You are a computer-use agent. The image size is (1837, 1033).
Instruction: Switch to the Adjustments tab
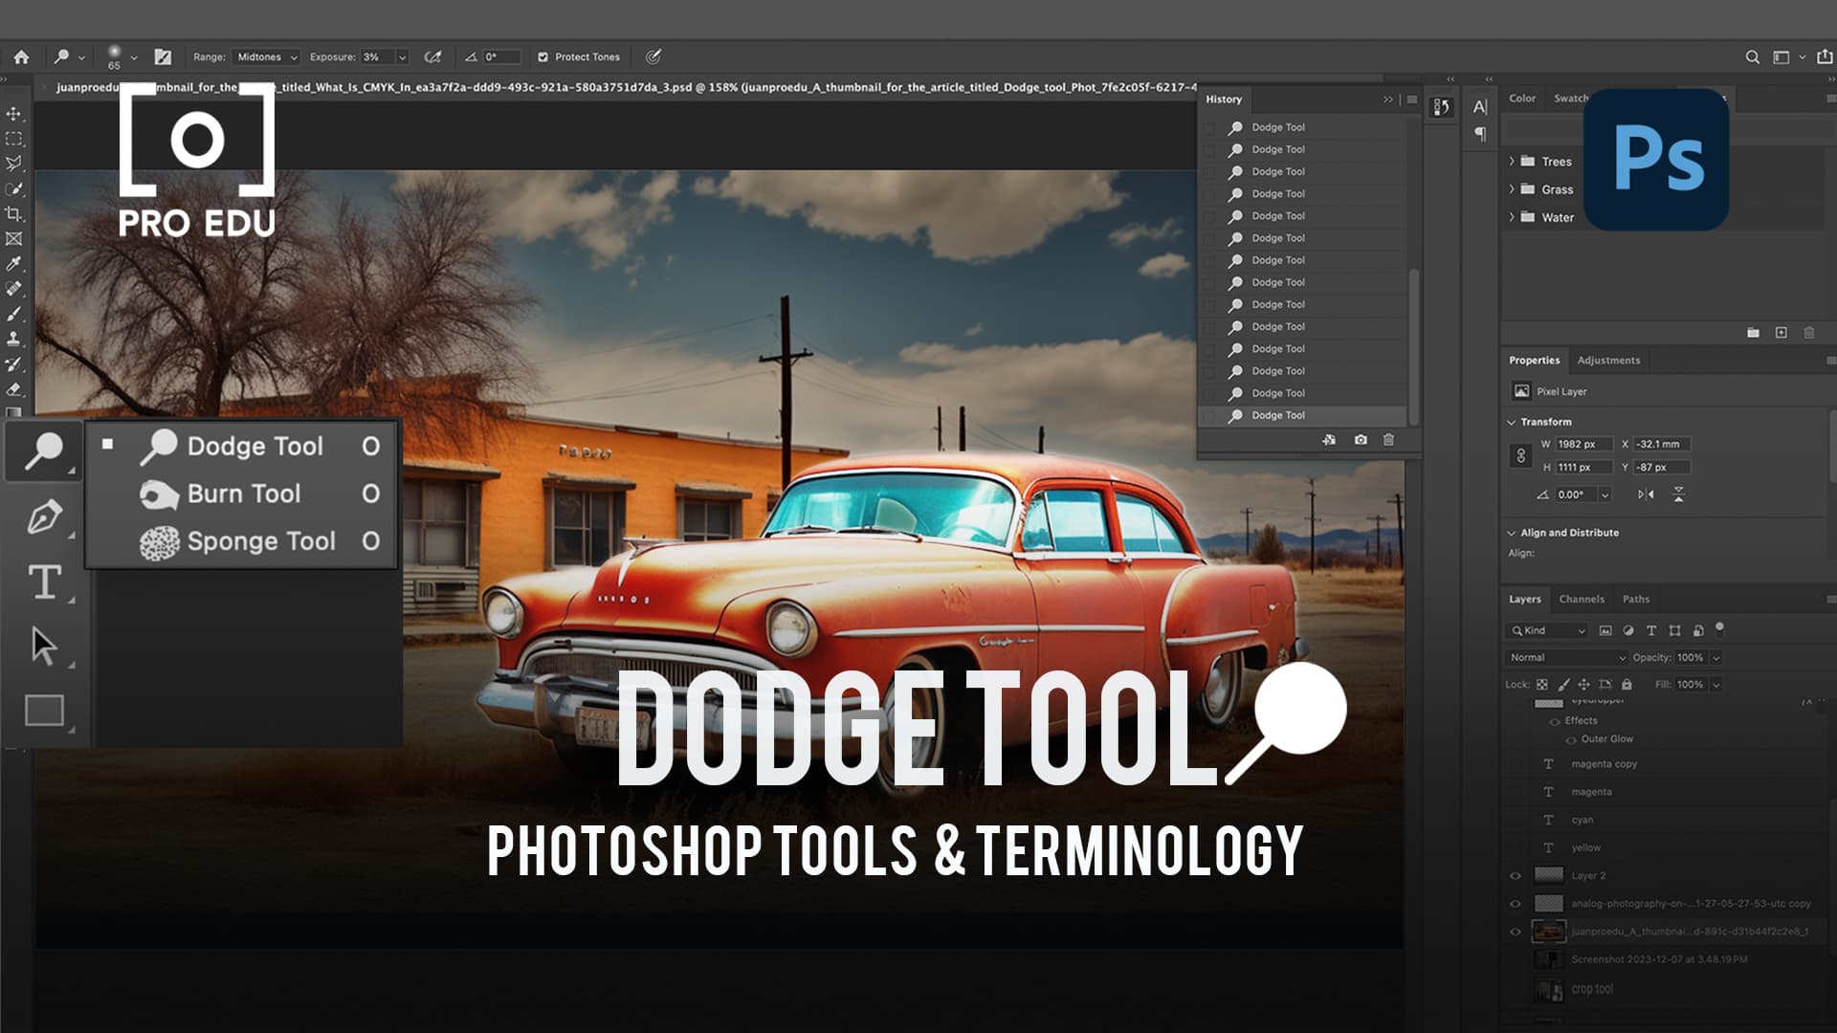[1609, 360]
